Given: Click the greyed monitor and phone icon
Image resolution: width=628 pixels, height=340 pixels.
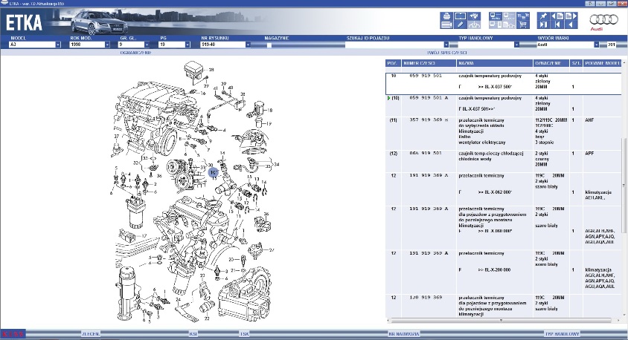Looking at the screenshot, I should (x=496, y=24).
